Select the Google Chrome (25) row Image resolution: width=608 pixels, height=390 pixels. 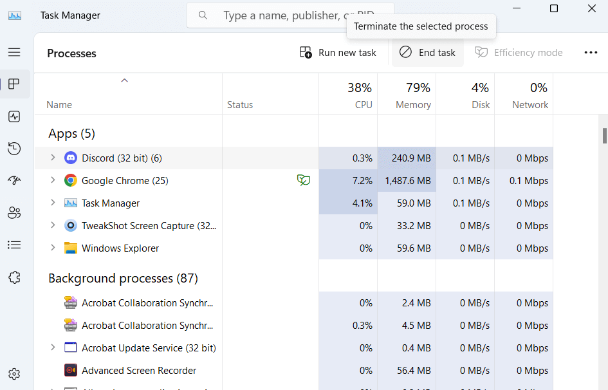[x=293, y=181]
